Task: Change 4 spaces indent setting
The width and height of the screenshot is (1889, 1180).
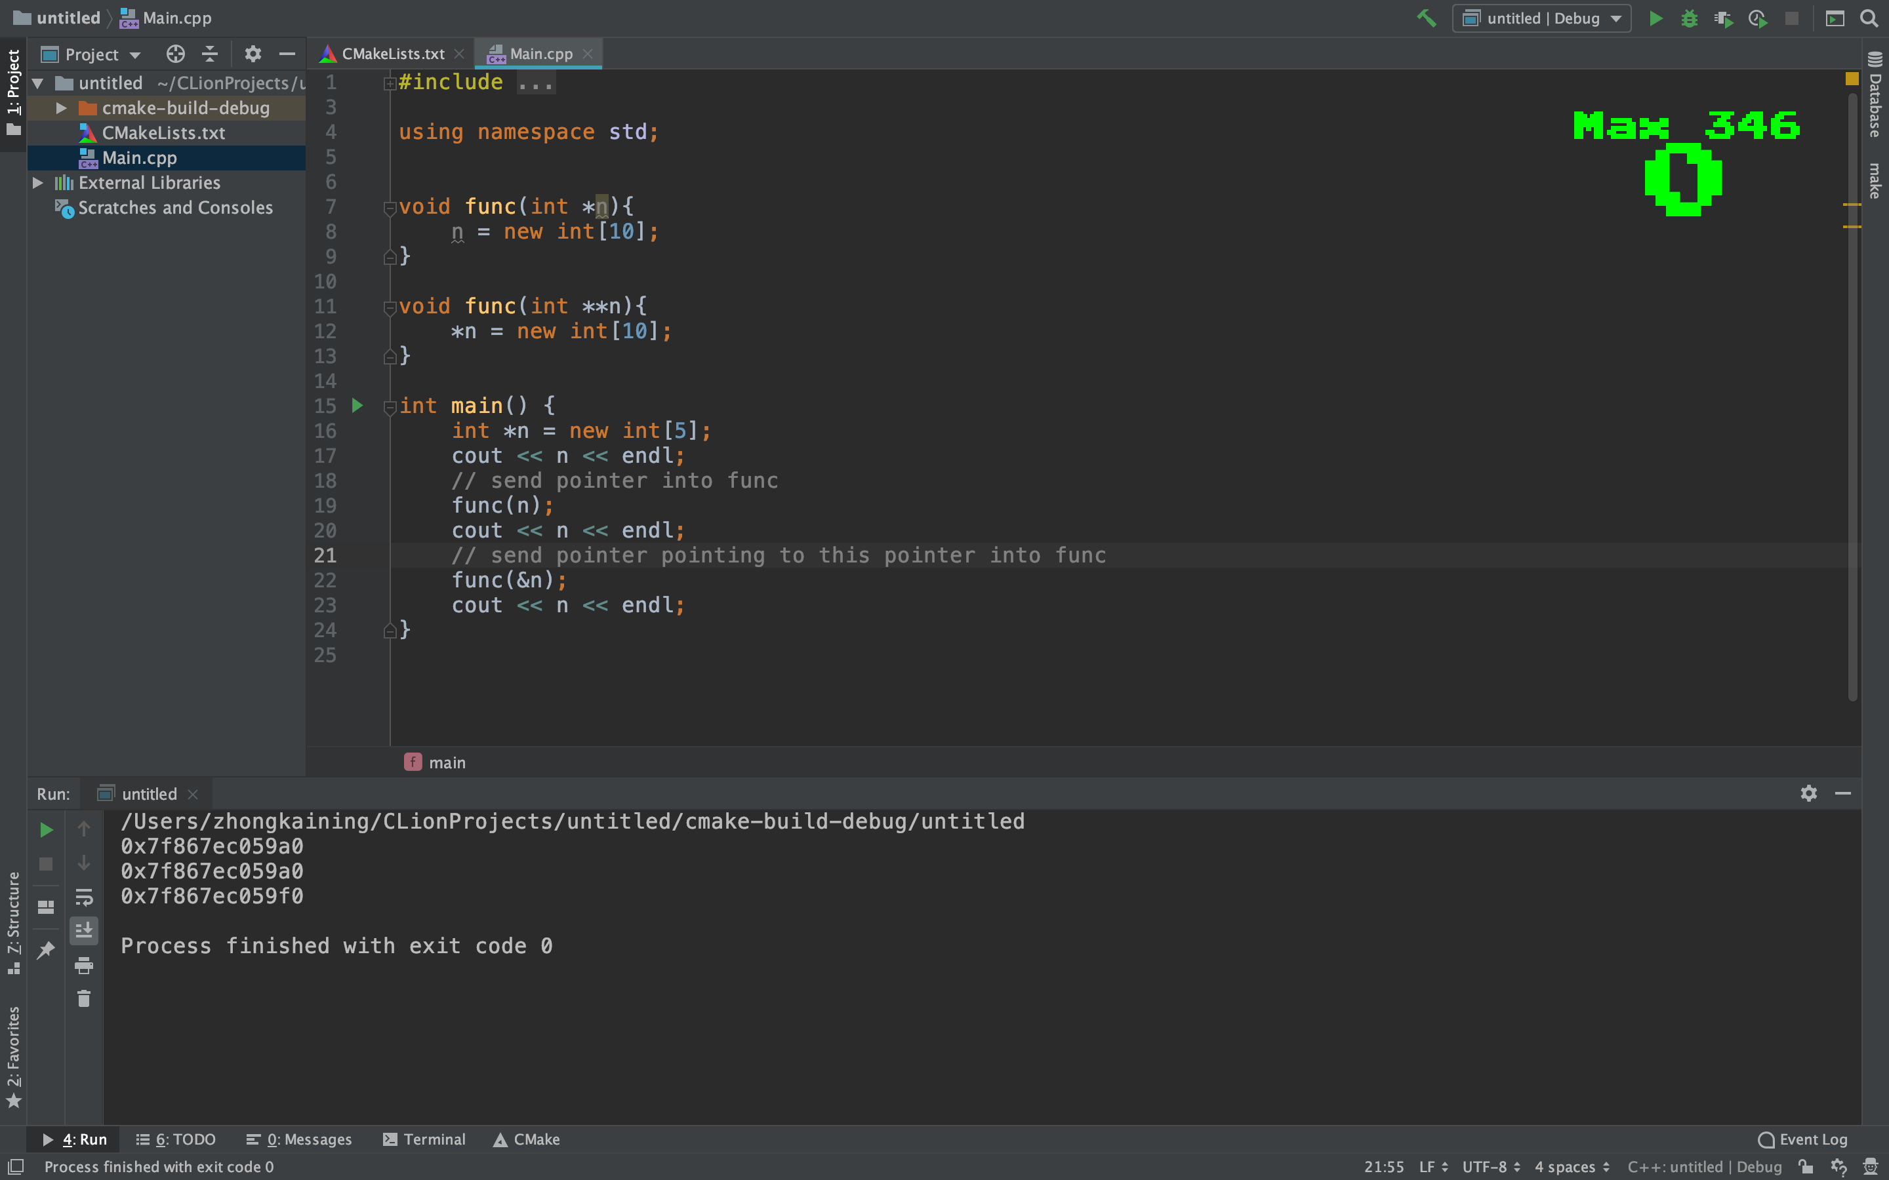Action: click(1572, 1167)
